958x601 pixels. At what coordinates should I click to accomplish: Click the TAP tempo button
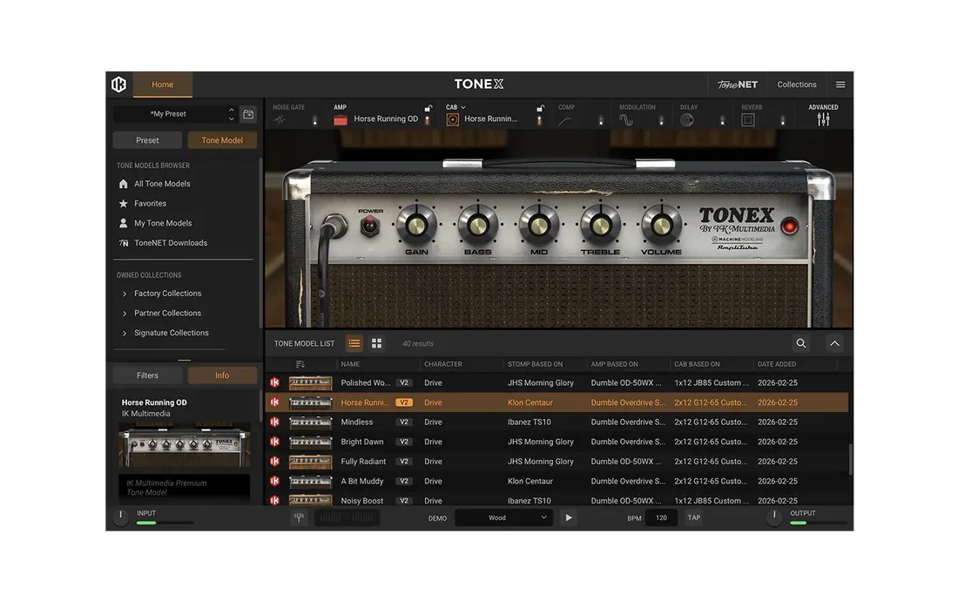point(693,517)
